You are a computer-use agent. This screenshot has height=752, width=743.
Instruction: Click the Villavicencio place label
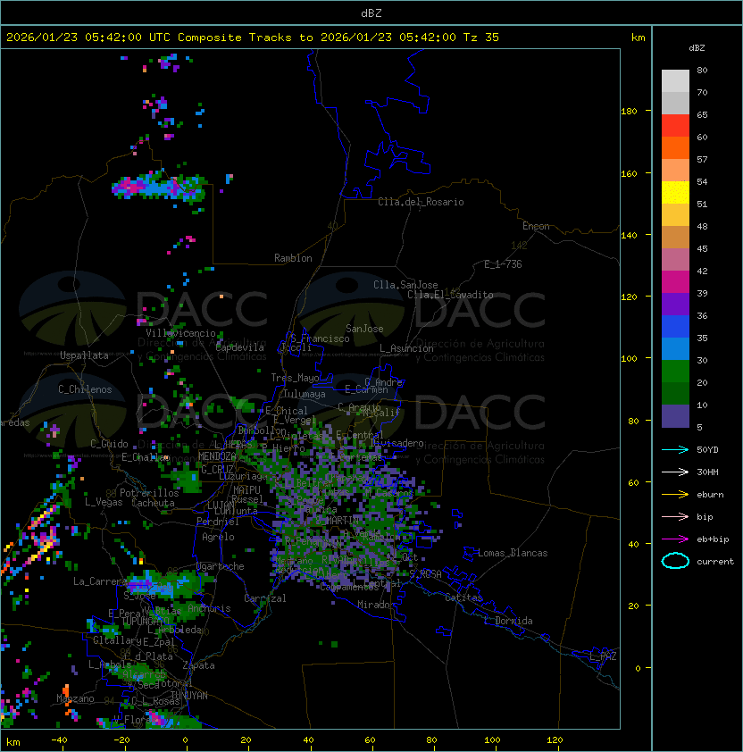click(x=180, y=333)
